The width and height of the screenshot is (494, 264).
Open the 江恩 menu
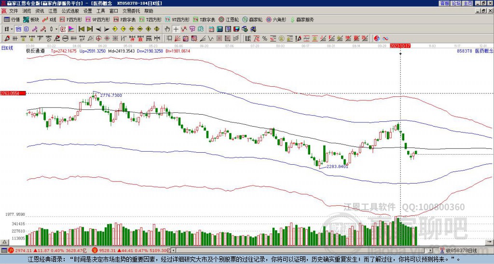(53, 11)
